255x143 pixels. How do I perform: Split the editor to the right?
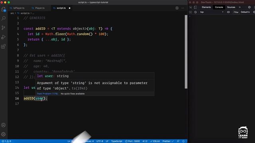tap(177, 8)
